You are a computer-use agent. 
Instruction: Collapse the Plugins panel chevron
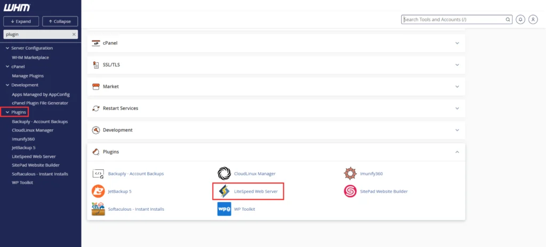[x=457, y=152]
